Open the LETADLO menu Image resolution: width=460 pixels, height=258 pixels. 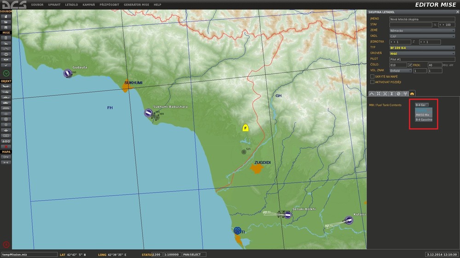pyautogui.click(x=71, y=5)
